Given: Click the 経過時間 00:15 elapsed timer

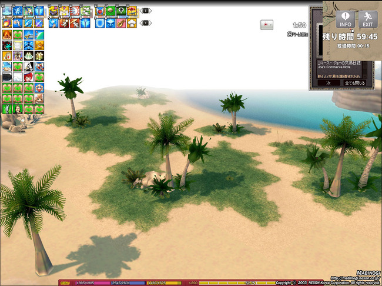Looking at the screenshot, I should pyautogui.click(x=353, y=46).
